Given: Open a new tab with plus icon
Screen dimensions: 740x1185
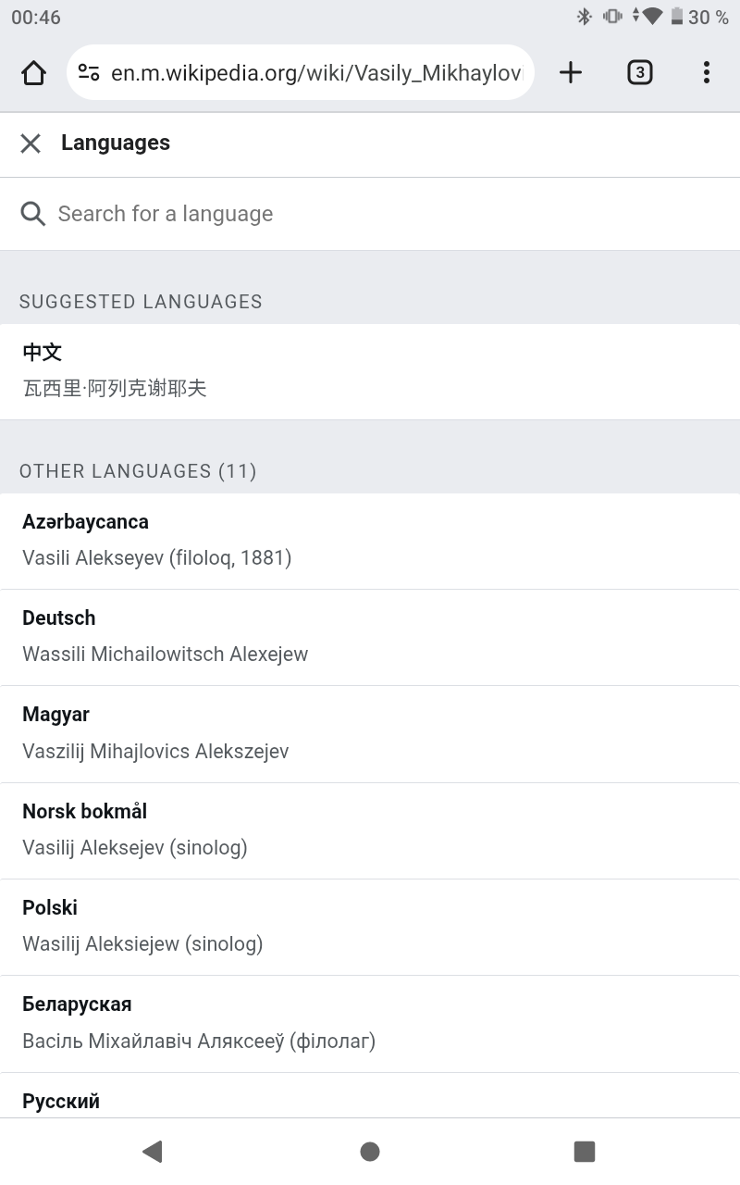Looking at the screenshot, I should (x=571, y=72).
